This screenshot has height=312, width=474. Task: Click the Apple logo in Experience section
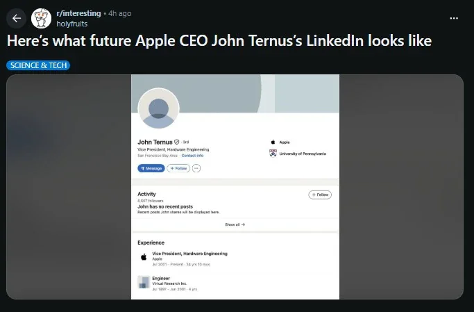(143, 256)
